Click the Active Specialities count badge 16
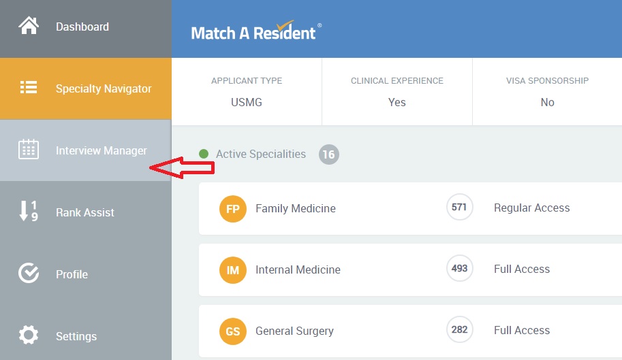Image resolution: width=622 pixels, height=360 pixels. [x=329, y=154]
